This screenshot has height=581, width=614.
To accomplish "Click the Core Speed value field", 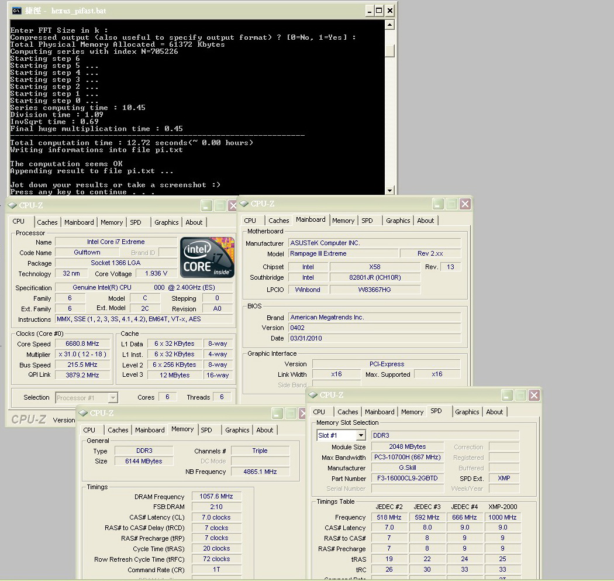I will (x=82, y=344).
